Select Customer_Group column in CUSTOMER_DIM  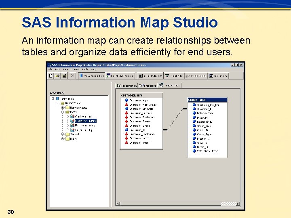pyautogui.click(x=137, y=126)
